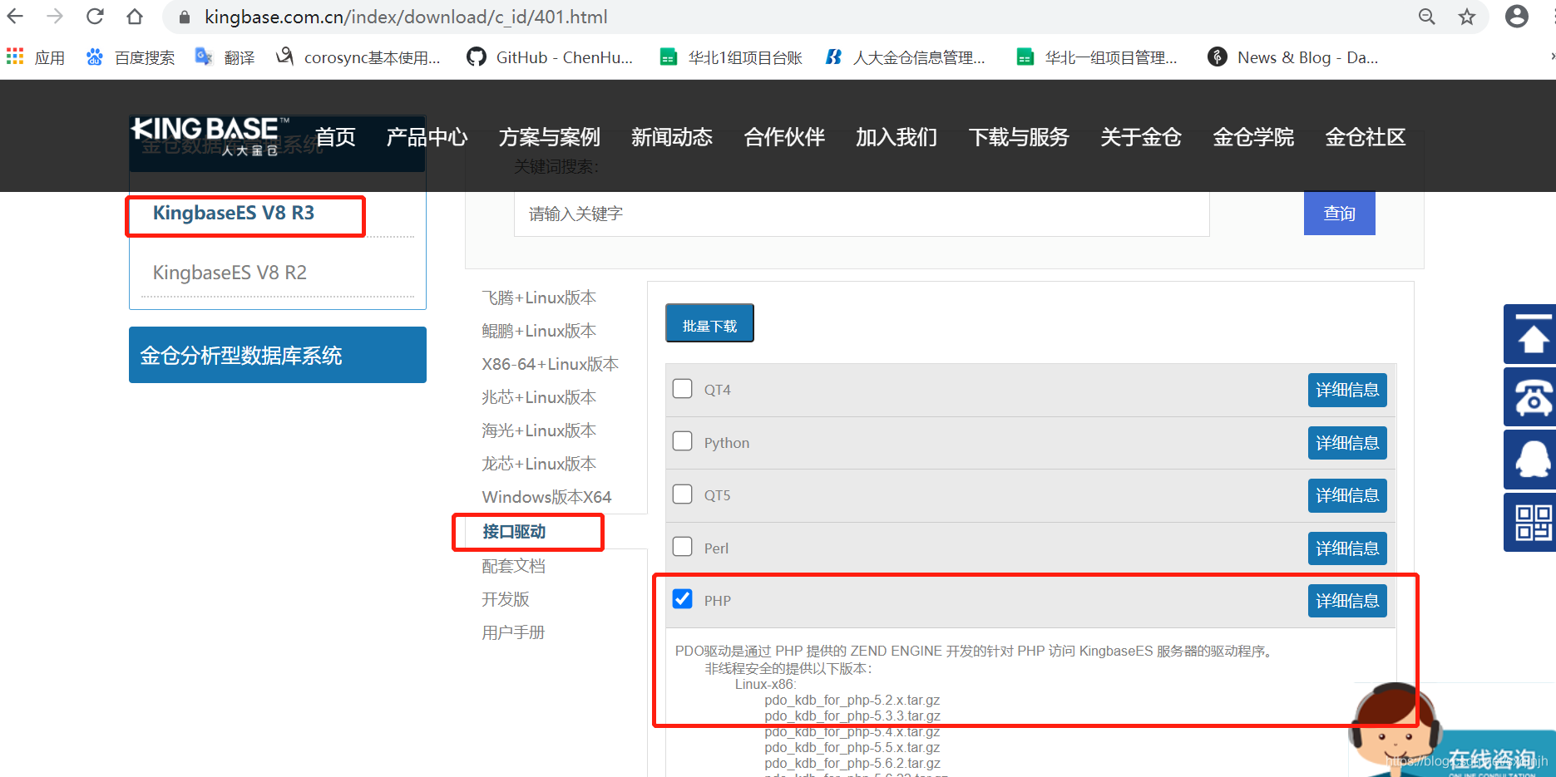View 详细信息 for Perl

coord(1347,548)
